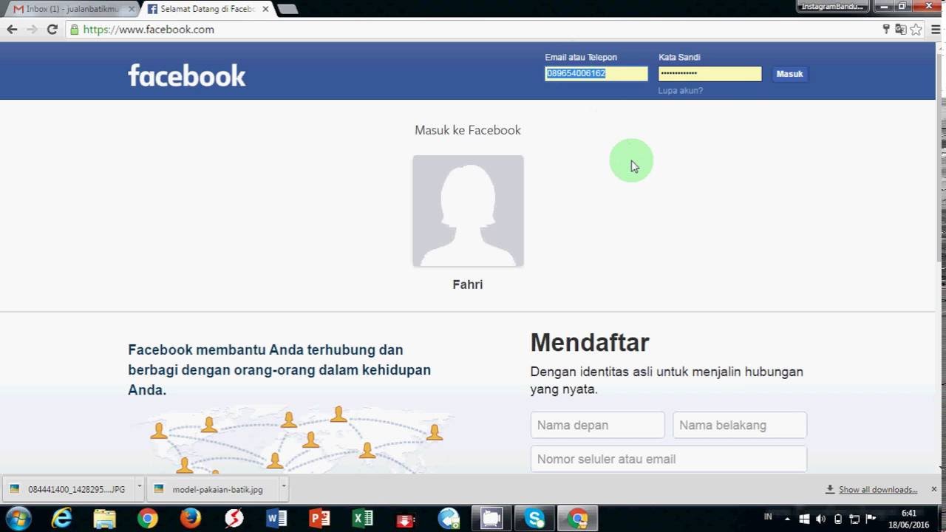The image size is (946, 532).
Task: Open the first Google Chrome taskbar icon
Action: click(147, 519)
